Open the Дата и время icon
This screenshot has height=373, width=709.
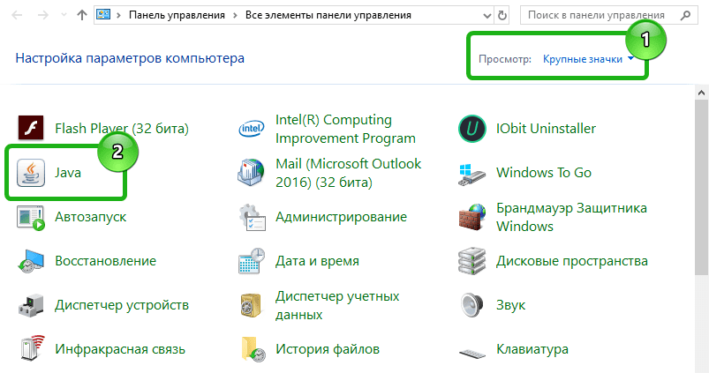click(x=253, y=261)
